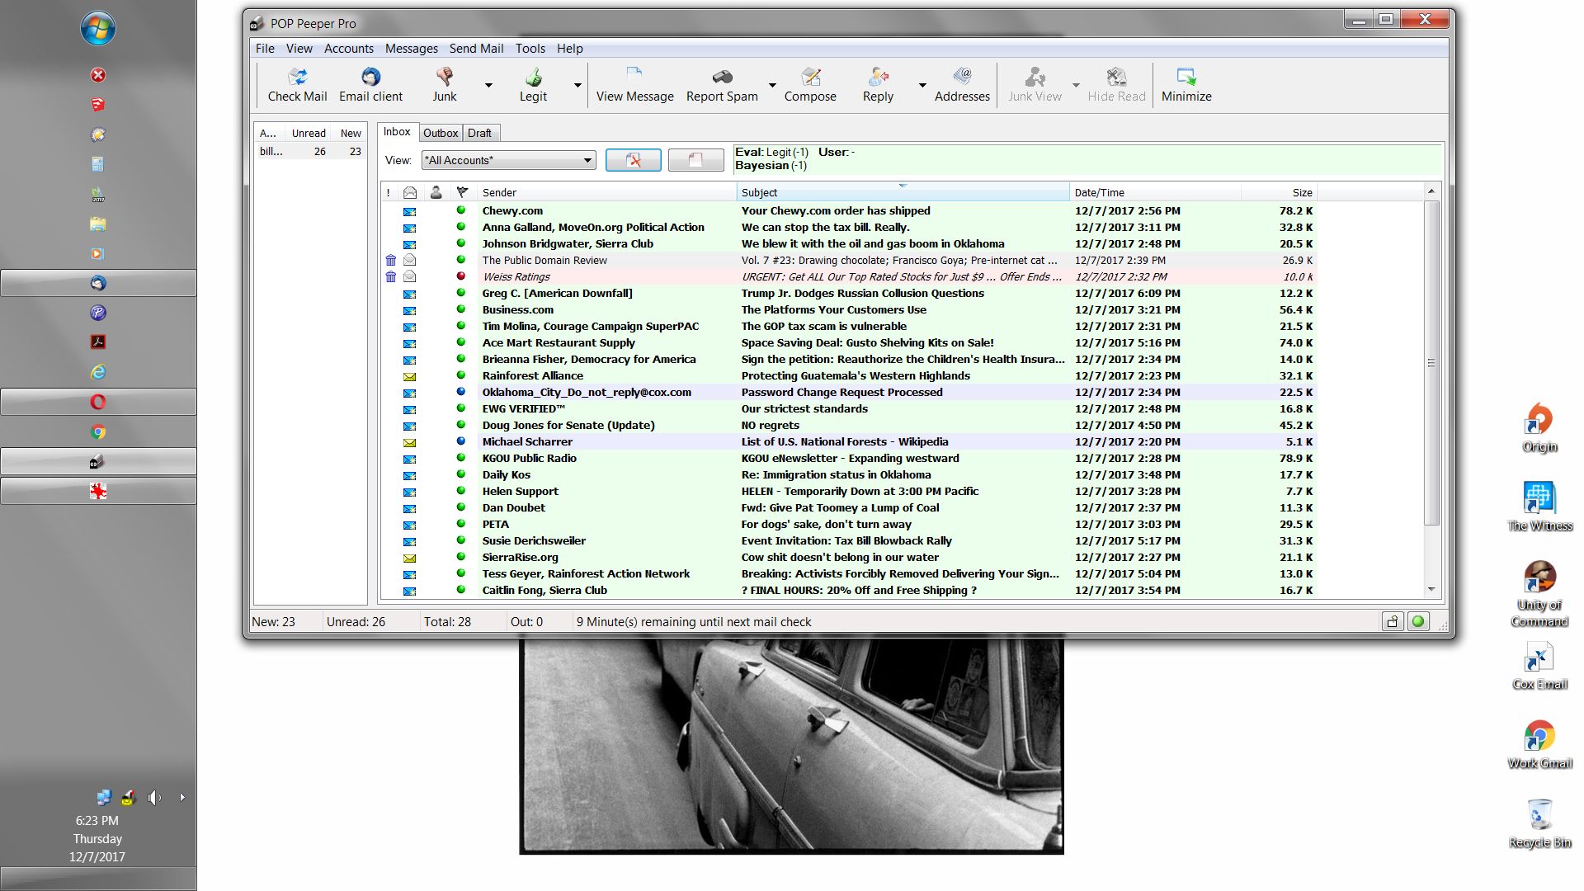
Task: Click the lock icon in the status bar
Action: pyautogui.click(x=1393, y=622)
